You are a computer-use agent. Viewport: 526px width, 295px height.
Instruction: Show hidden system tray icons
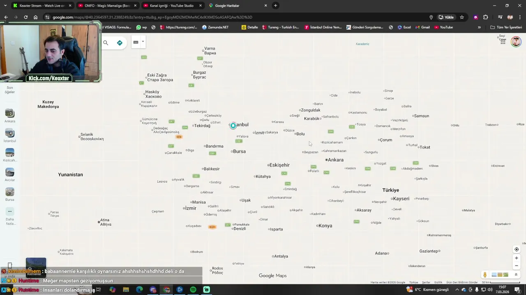457,290
